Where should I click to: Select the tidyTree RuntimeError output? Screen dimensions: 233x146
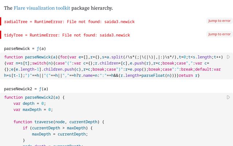point(67,35)
